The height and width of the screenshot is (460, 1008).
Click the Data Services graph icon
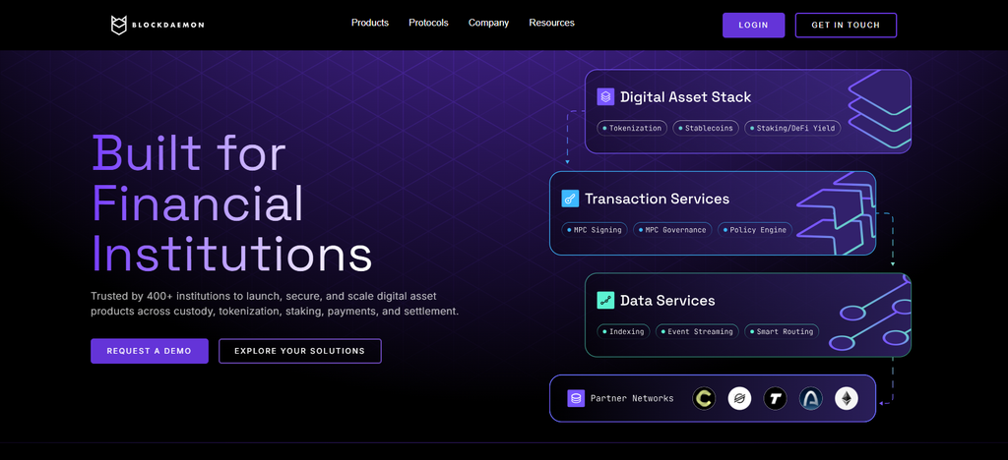tap(605, 300)
